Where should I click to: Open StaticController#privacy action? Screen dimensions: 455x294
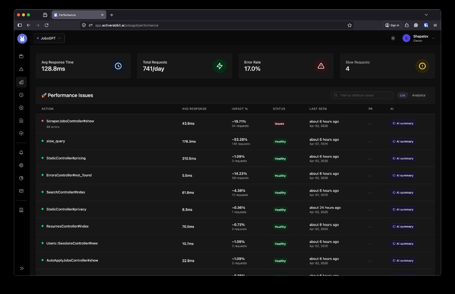[66, 209]
